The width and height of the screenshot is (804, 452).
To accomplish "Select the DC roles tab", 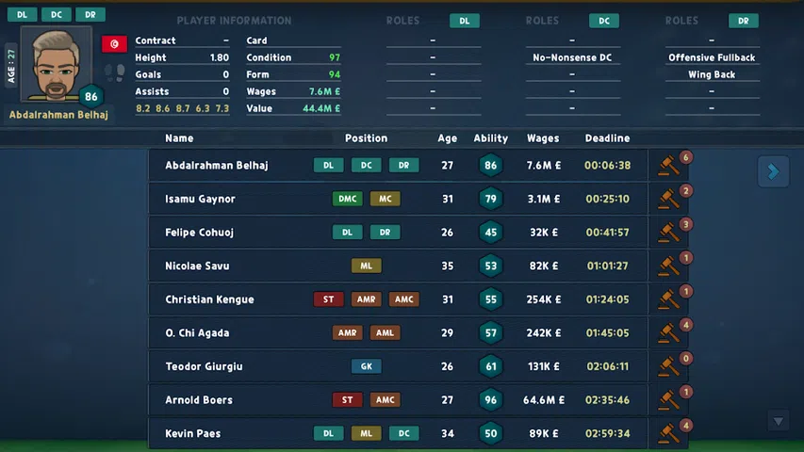I will point(604,21).
